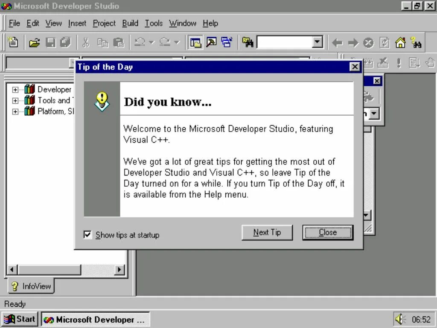Screen dimensions: 437x328
Task: Open the File menu
Action: (x=14, y=23)
